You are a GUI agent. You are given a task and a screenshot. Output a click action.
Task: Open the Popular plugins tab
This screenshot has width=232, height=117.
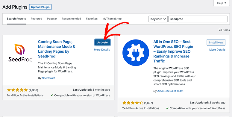click(x=52, y=19)
